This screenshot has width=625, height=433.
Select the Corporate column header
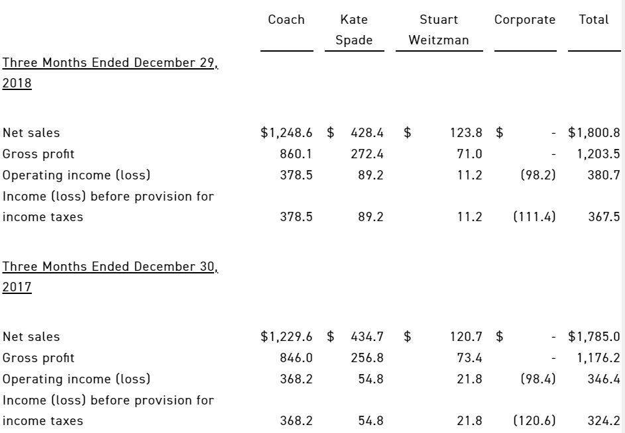pyautogui.click(x=524, y=20)
